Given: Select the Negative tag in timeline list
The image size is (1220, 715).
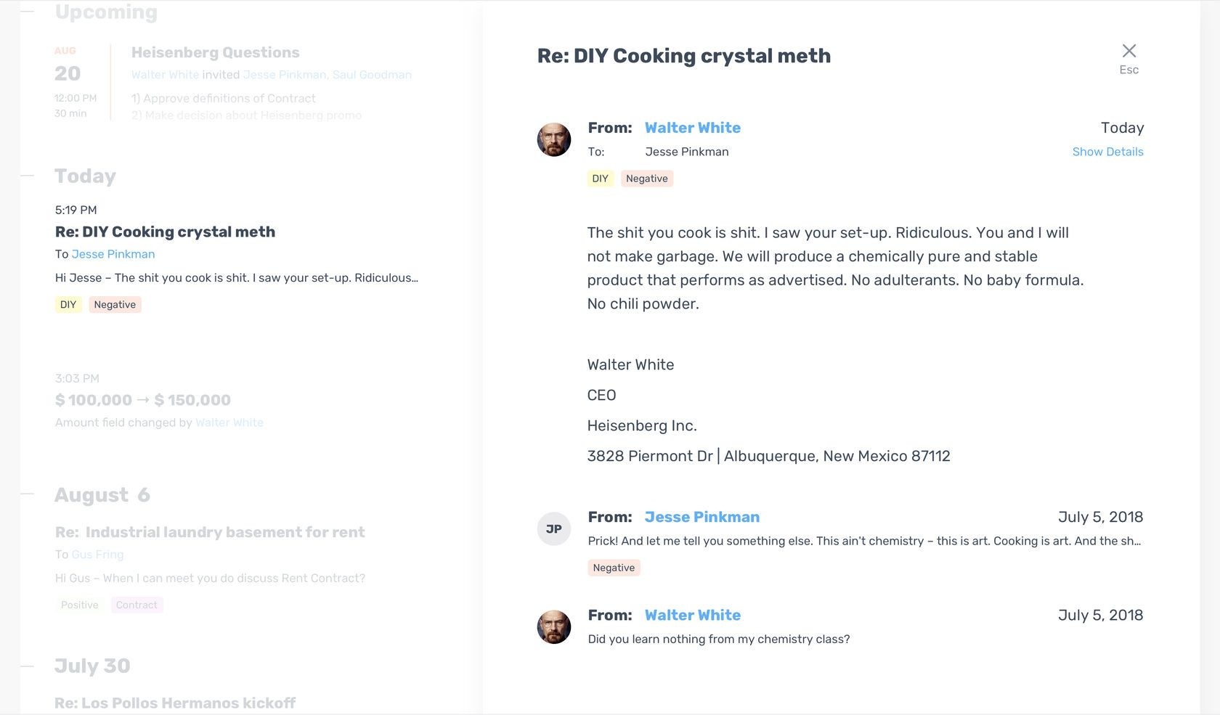Looking at the screenshot, I should click(115, 305).
